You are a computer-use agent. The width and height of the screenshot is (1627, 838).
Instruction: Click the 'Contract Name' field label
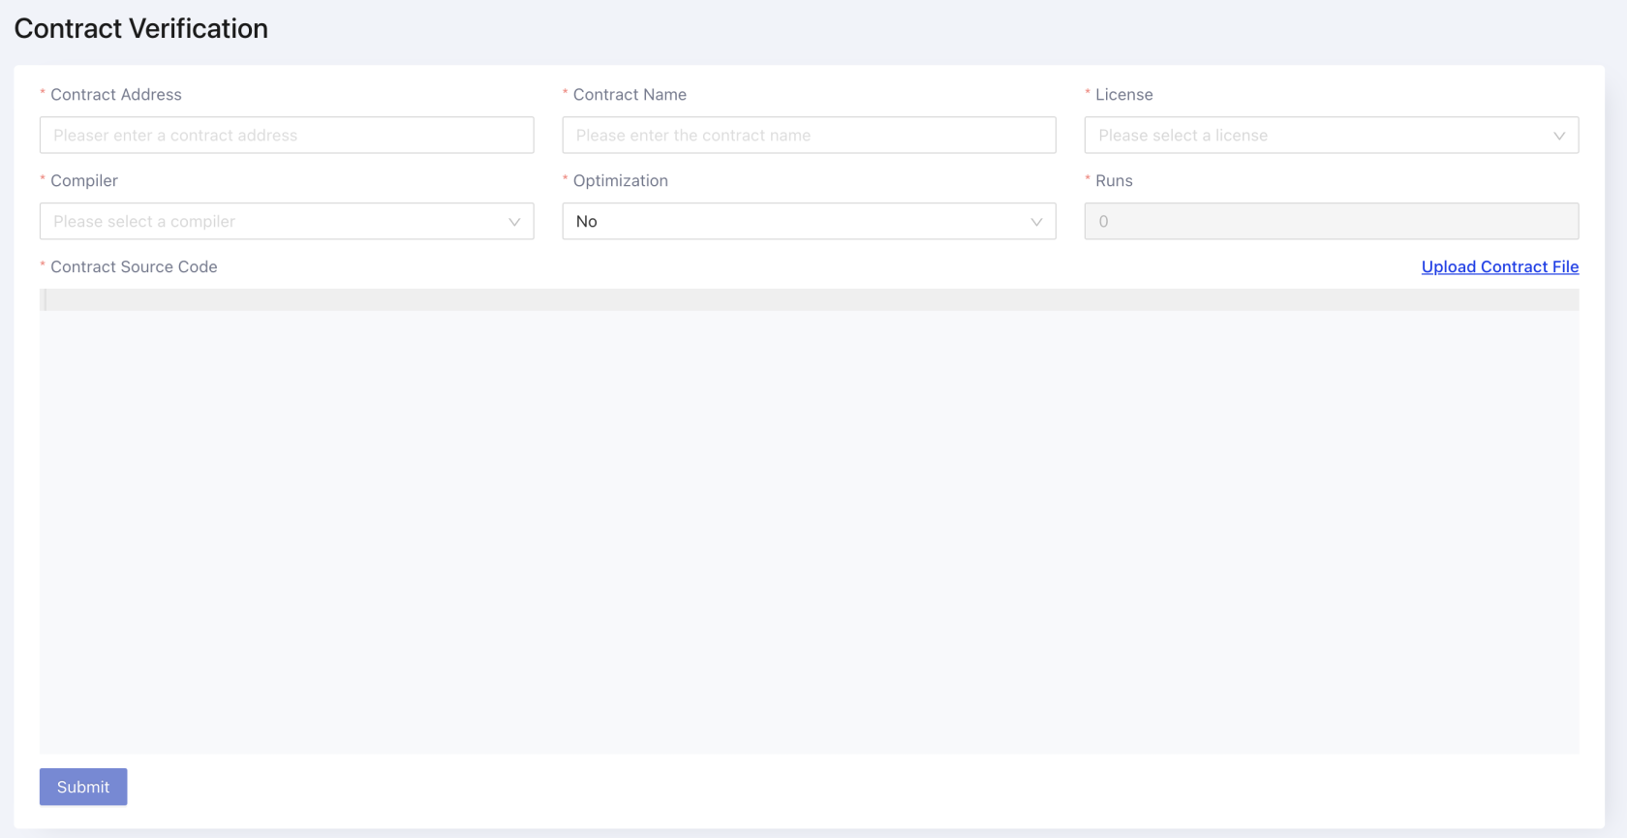coord(629,95)
